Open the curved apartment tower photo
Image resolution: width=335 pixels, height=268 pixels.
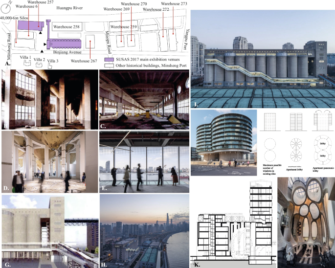224,141
